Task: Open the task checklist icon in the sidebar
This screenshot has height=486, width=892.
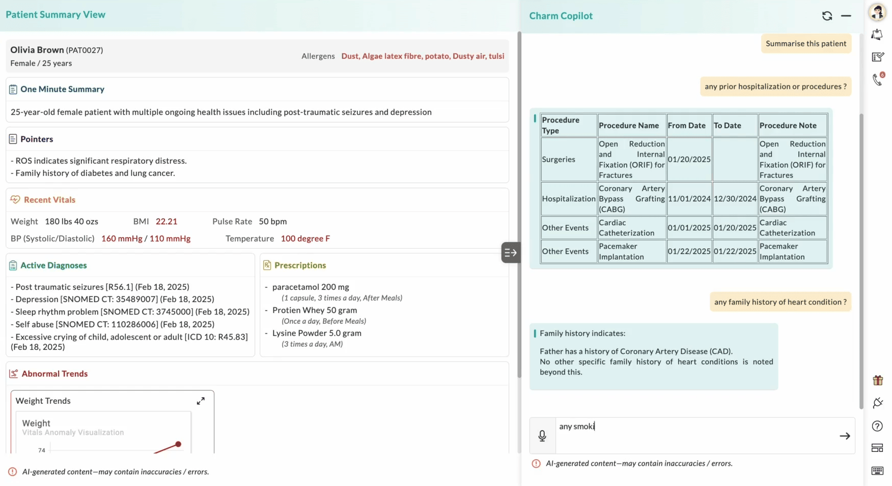Action: (x=877, y=57)
